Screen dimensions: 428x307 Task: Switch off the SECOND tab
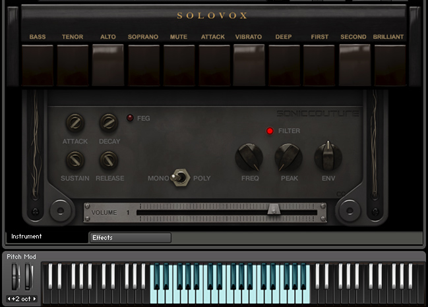tap(355, 65)
